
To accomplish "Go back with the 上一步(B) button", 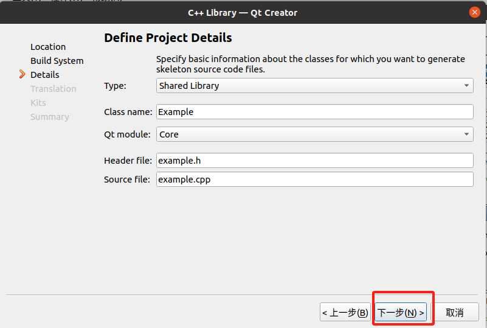I will pos(345,312).
